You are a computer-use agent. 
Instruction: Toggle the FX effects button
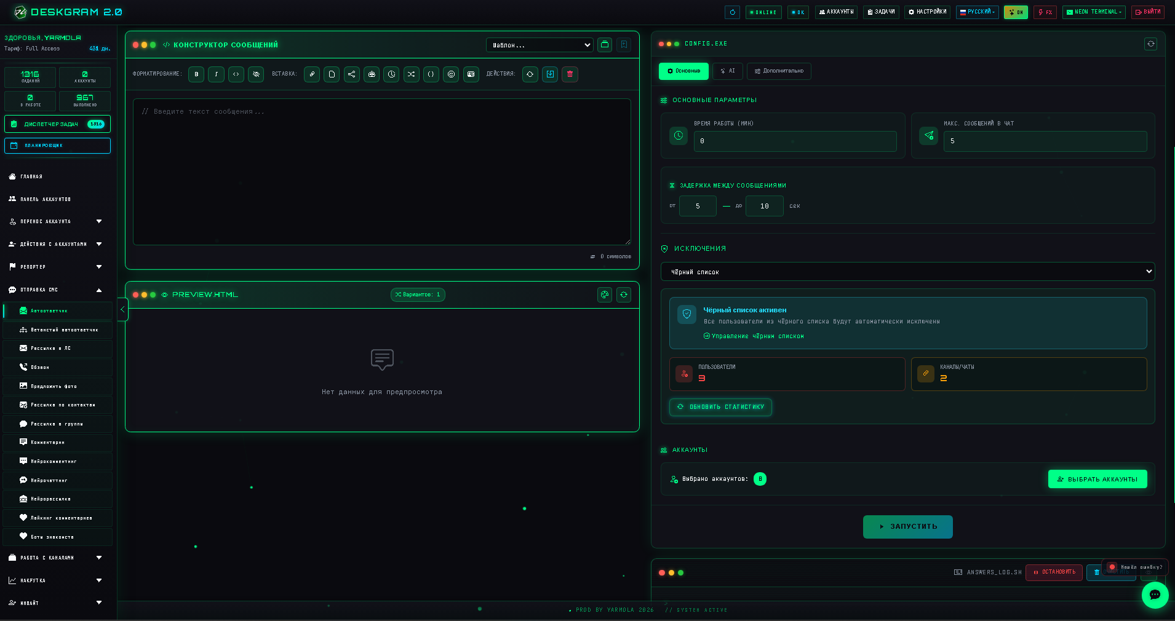tap(1045, 12)
